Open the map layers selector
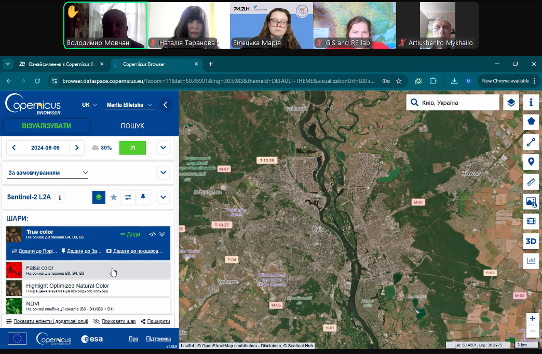Viewport: 542px width, 354px height. [511, 103]
